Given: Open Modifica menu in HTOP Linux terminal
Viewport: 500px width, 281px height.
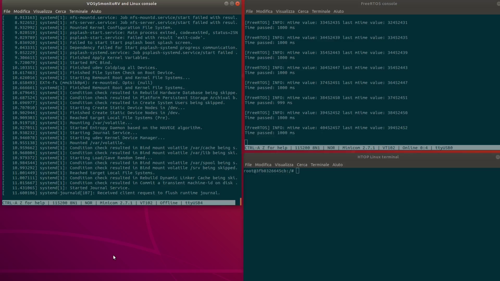Looking at the screenshot, I should pos(263,165).
